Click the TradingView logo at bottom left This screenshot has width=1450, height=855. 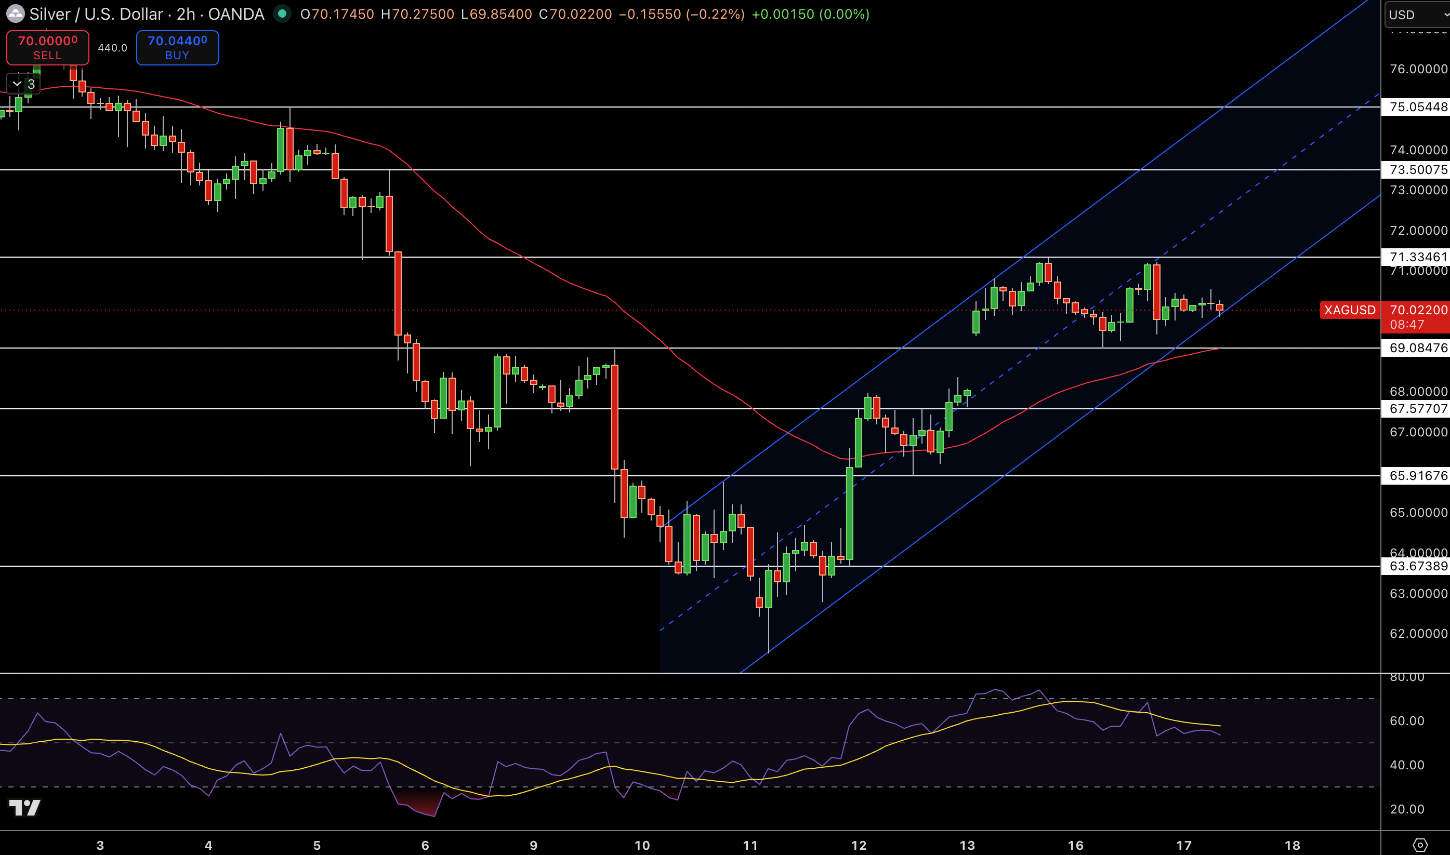(25, 808)
